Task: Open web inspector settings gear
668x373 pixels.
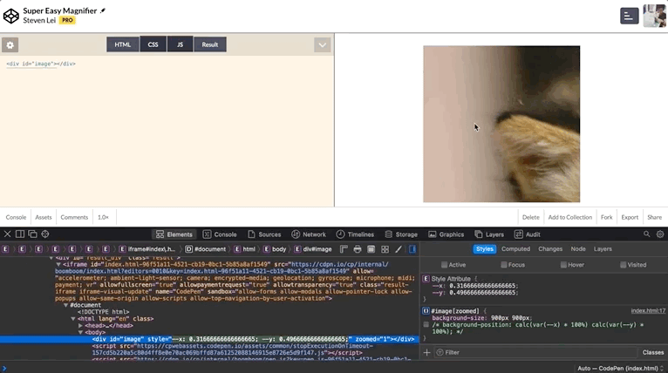Action: (x=660, y=234)
